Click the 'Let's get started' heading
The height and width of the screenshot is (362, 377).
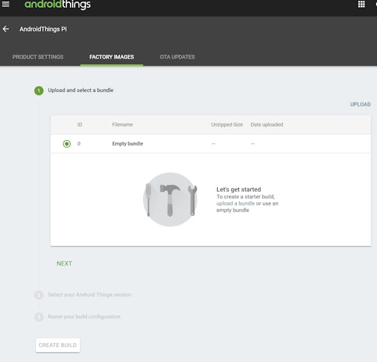pyautogui.click(x=239, y=189)
